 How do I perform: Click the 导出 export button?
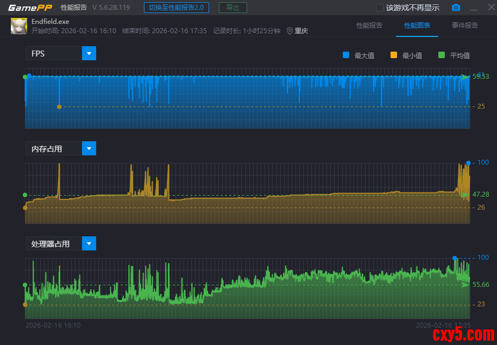click(x=232, y=8)
